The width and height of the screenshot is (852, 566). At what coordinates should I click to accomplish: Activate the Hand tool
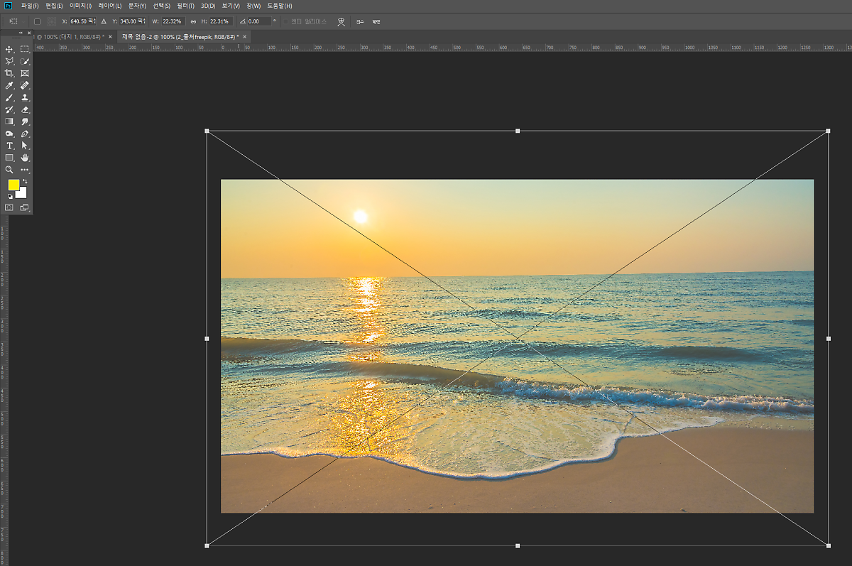tap(25, 158)
